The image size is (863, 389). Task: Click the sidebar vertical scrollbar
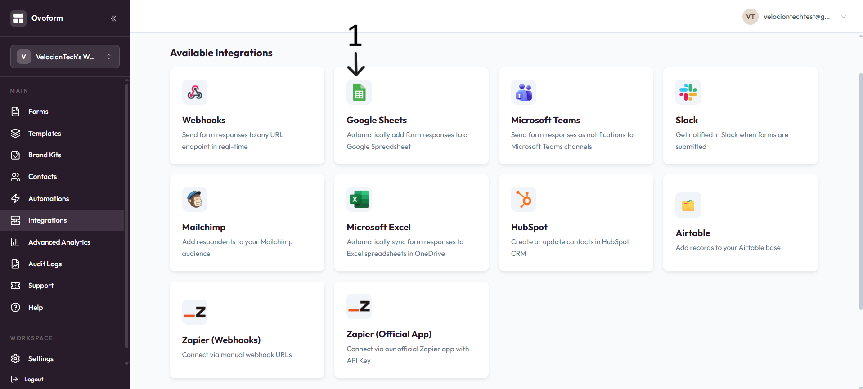127,216
